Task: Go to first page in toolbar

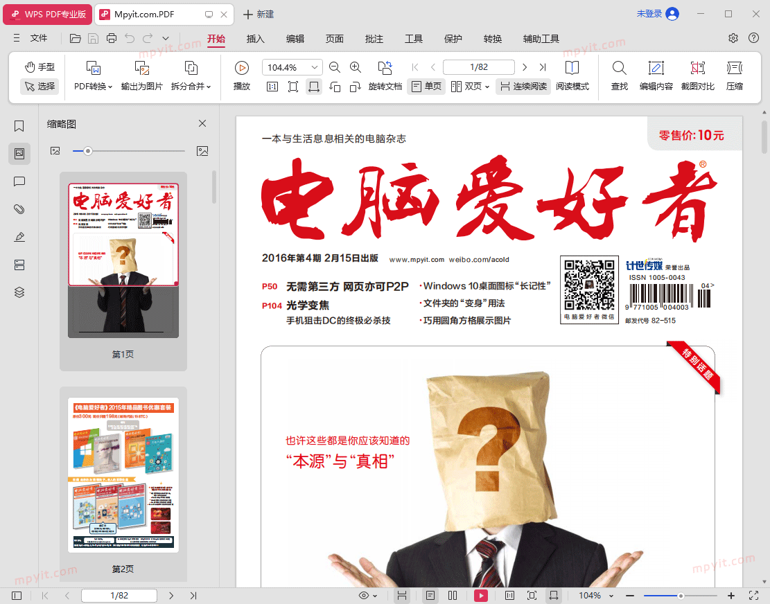Action: pyautogui.click(x=415, y=67)
